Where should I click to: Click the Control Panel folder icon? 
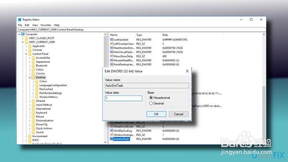[x=30, y=54]
